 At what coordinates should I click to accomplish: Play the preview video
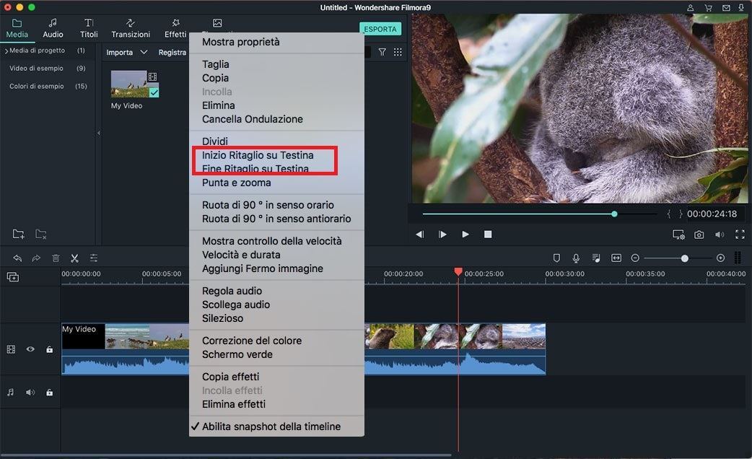click(465, 234)
